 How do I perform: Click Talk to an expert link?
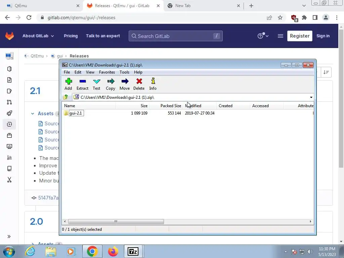[x=103, y=36]
